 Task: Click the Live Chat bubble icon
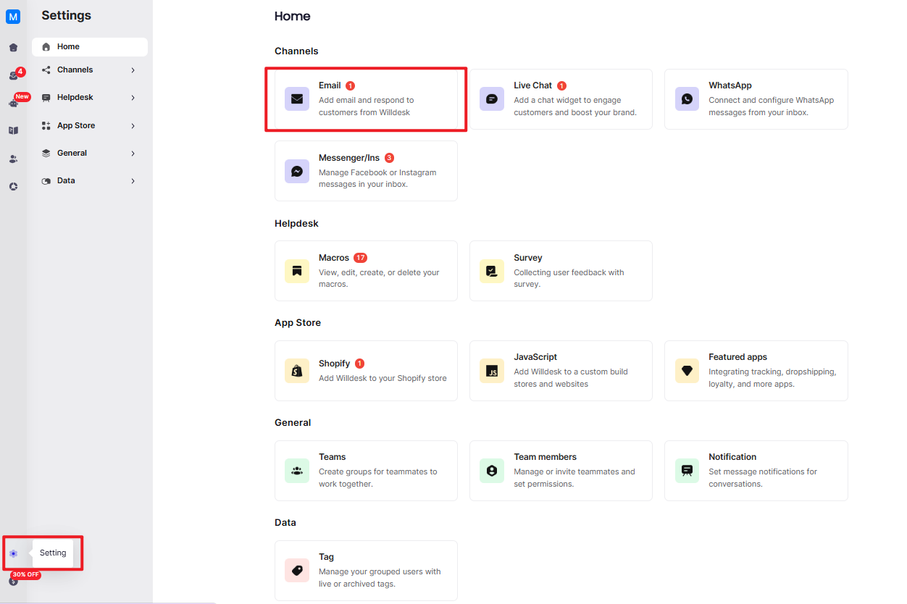pos(492,98)
